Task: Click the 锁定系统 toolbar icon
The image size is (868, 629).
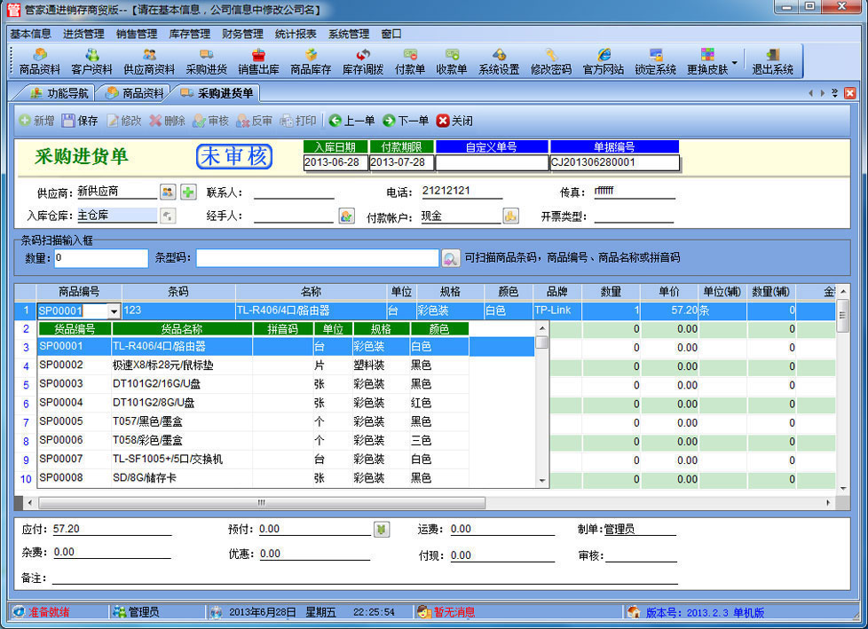Action: click(655, 61)
